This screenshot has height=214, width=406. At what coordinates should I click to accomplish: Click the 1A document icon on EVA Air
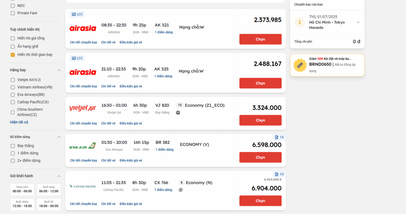[279, 137]
